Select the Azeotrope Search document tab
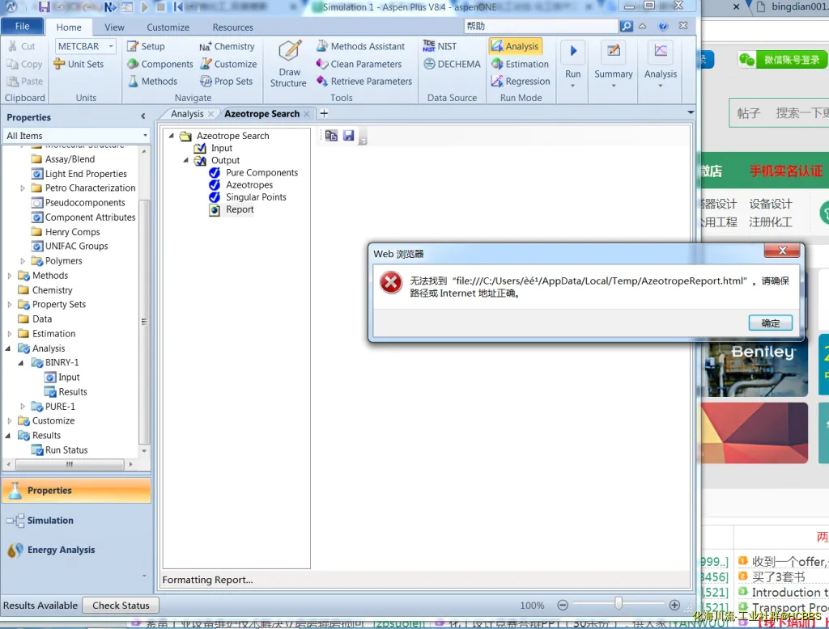The width and height of the screenshot is (829, 629). pos(261,113)
